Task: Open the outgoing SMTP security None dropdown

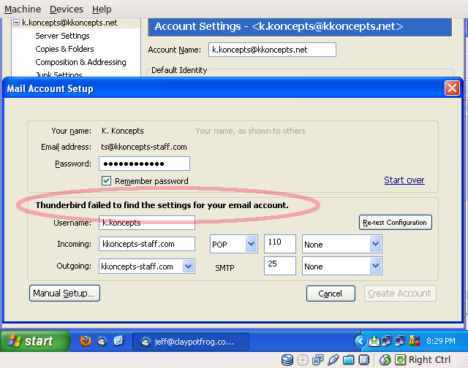Action: coord(342,266)
